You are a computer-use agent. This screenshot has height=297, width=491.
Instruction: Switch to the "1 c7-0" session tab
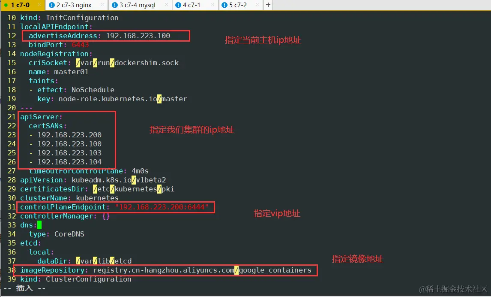22,5
